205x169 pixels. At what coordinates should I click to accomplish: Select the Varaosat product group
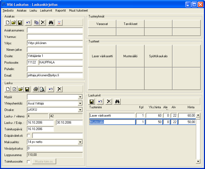point(102,24)
